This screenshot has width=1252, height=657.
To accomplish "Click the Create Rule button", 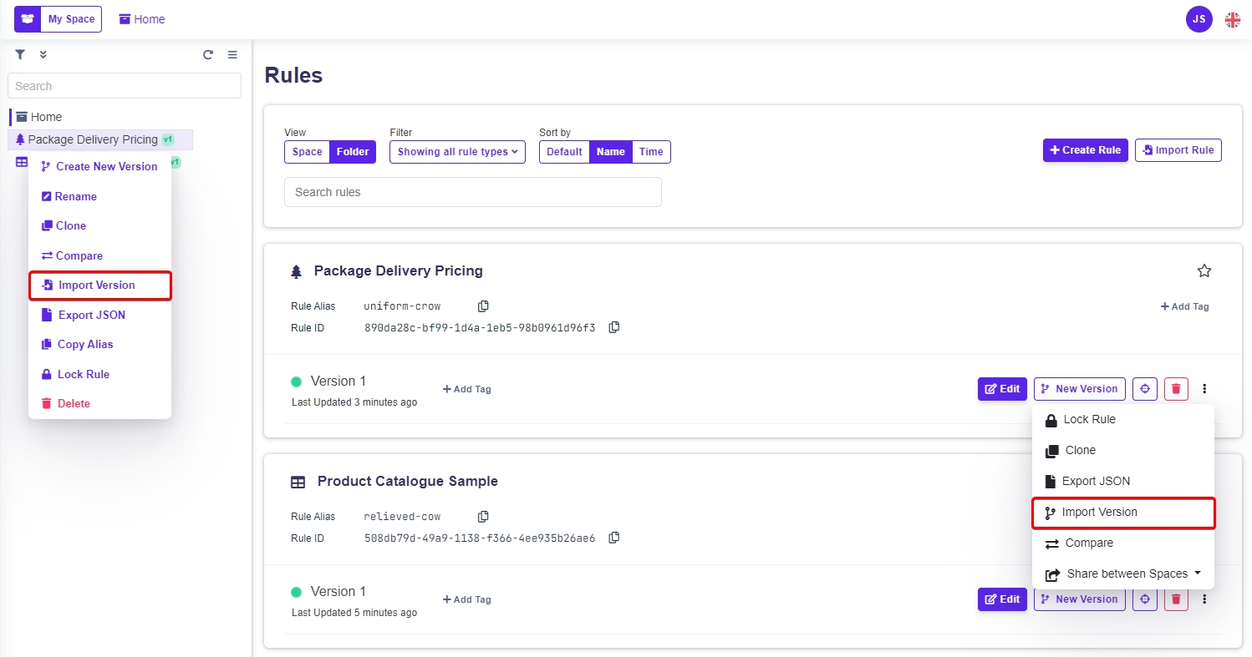I will pyautogui.click(x=1085, y=150).
